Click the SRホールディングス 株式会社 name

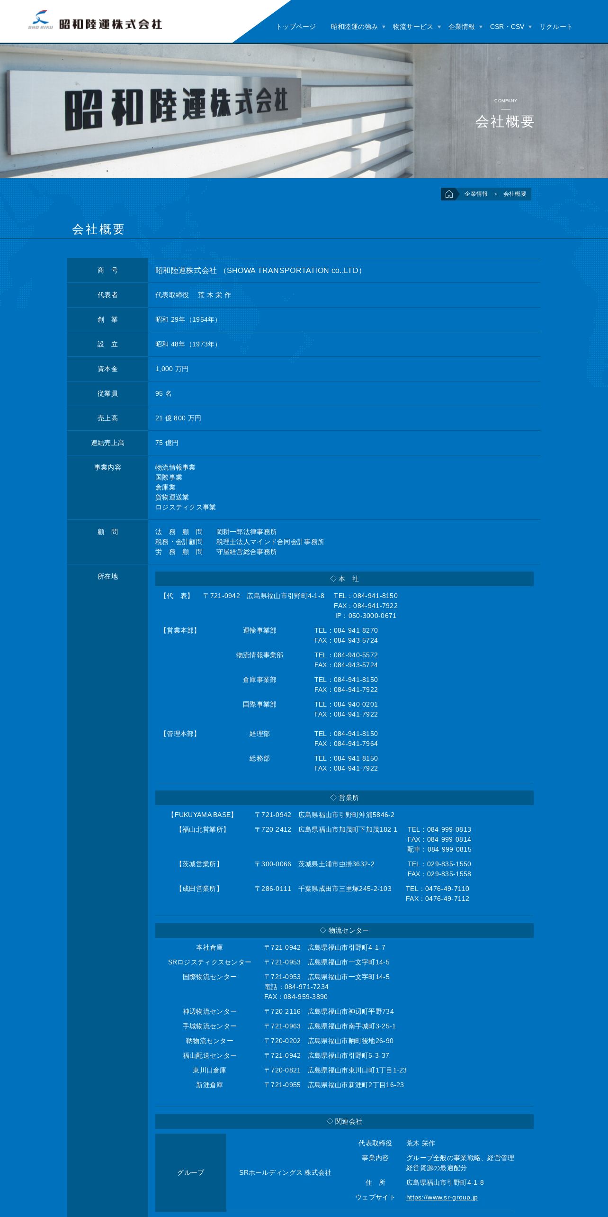click(285, 1172)
